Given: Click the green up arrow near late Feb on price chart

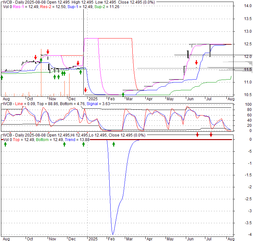Looking at the screenshot, I should pos(123,94).
